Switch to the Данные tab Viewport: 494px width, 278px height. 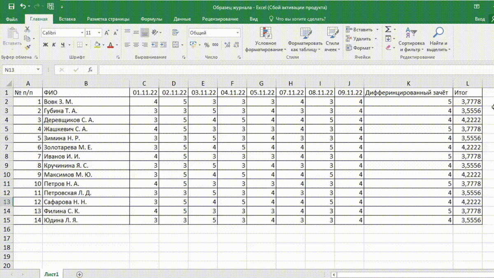(x=182, y=19)
